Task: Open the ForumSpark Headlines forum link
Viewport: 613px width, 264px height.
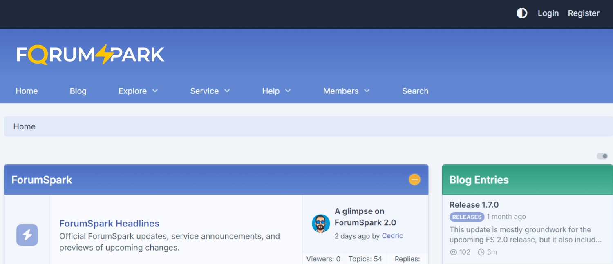Action: [x=109, y=223]
